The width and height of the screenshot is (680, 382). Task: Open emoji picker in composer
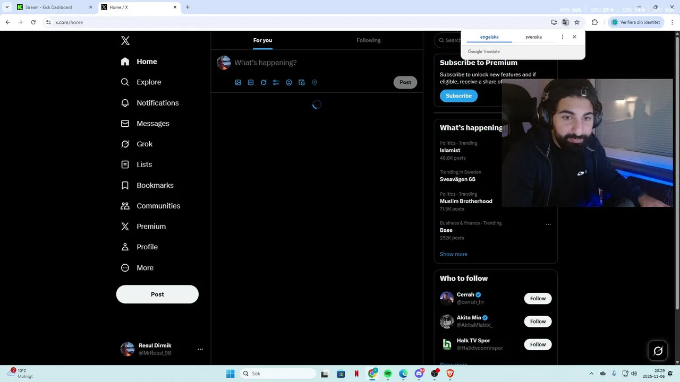point(289,82)
